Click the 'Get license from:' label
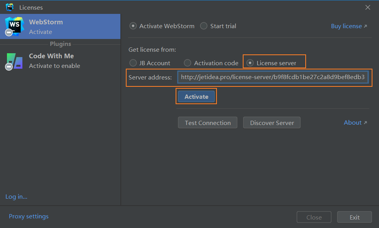The image size is (379, 228). click(152, 50)
